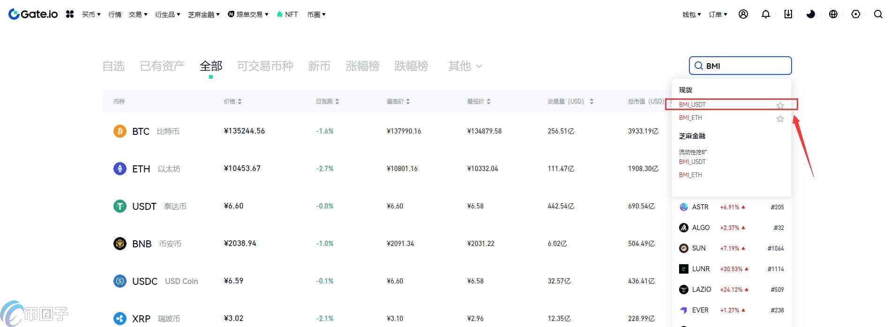Image resolution: width=890 pixels, height=327 pixels.
Task: Expand the 跟单交易 menu
Action: (248, 15)
